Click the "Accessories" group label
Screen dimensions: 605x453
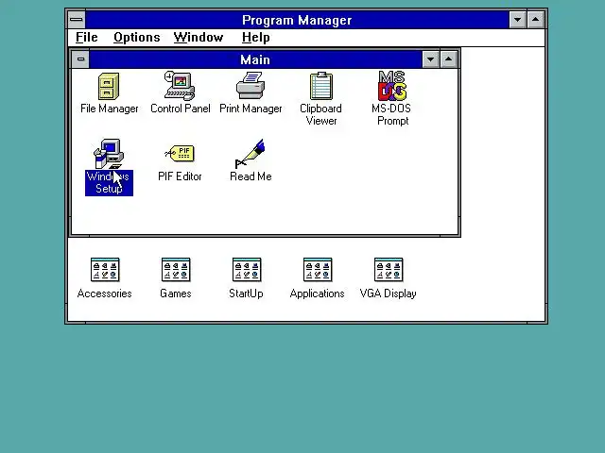click(x=105, y=294)
